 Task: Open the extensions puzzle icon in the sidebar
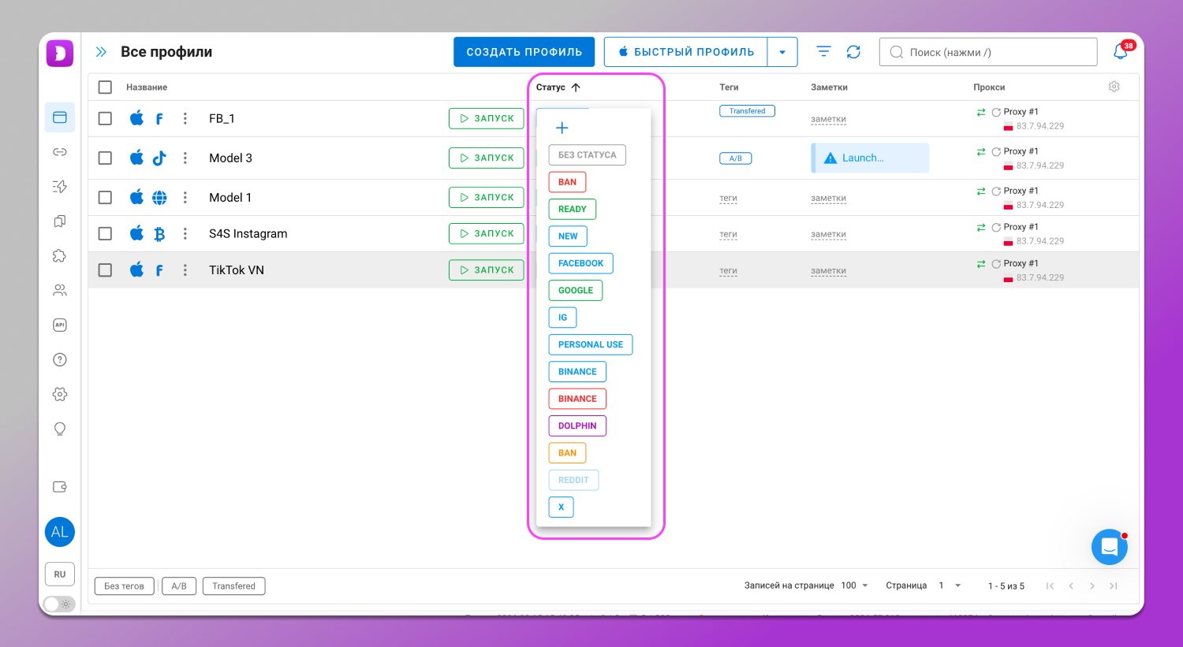click(60, 256)
